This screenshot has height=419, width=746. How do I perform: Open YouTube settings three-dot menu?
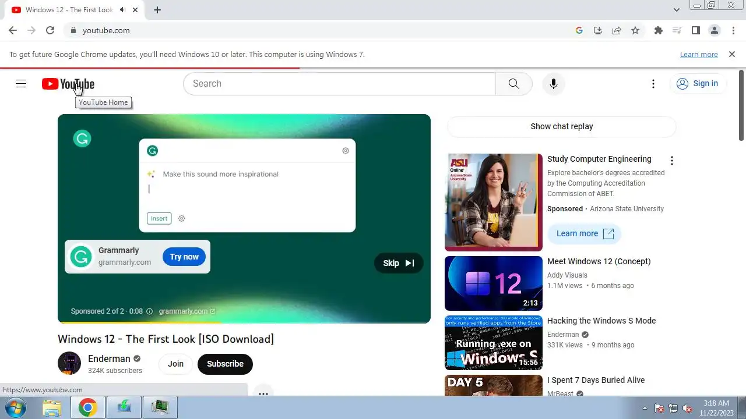[x=653, y=84]
